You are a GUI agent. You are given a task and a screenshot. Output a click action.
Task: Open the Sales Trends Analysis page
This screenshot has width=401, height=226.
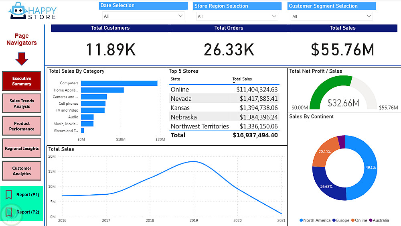click(22, 104)
